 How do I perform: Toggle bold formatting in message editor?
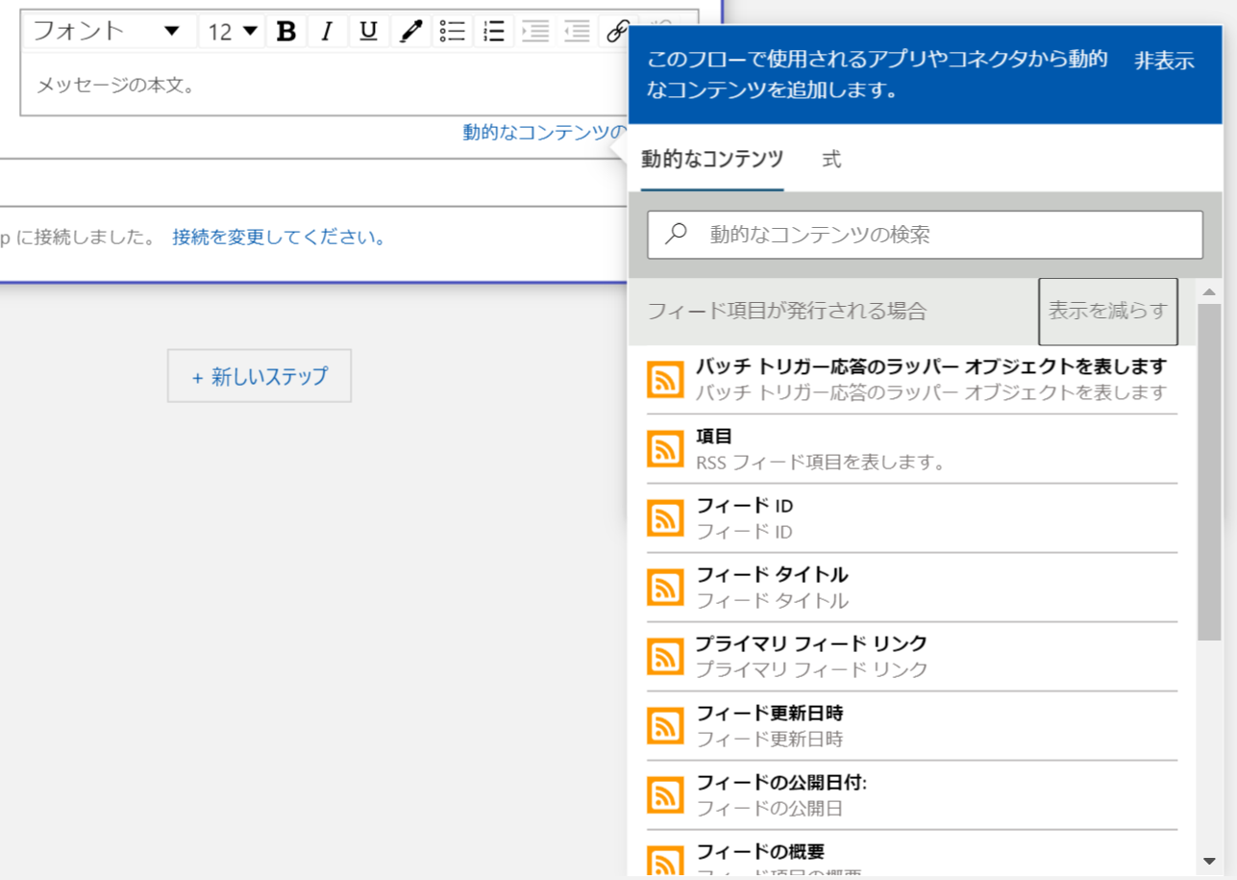pos(285,31)
